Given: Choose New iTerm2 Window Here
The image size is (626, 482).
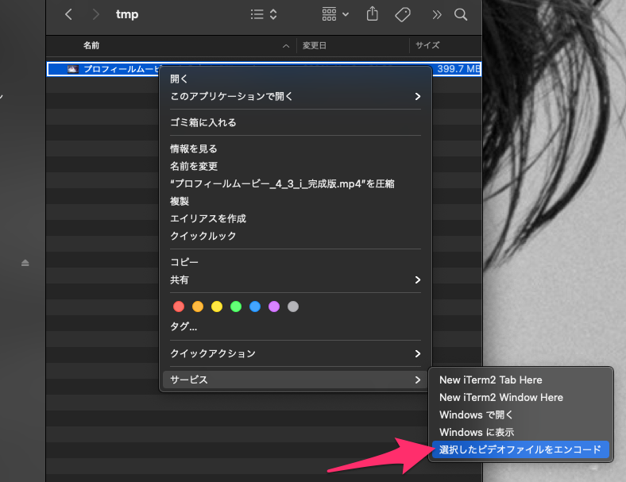Looking at the screenshot, I should pyautogui.click(x=520, y=397).
